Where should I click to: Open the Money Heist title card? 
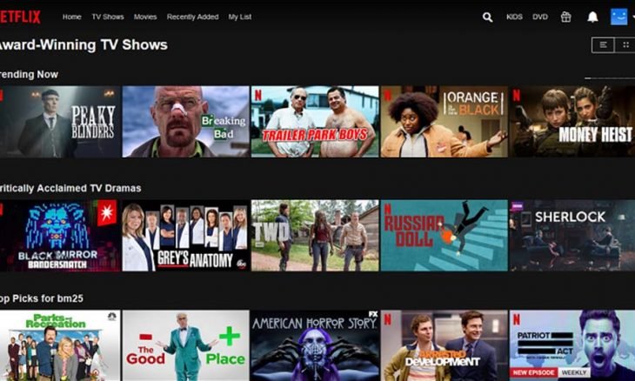click(572, 122)
